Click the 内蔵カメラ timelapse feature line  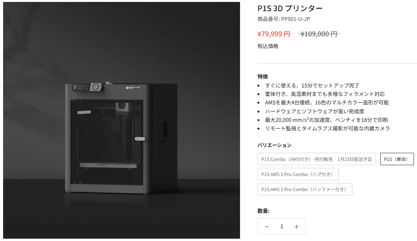point(328,128)
